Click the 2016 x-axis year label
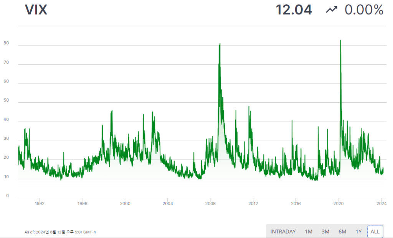 click(x=295, y=204)
